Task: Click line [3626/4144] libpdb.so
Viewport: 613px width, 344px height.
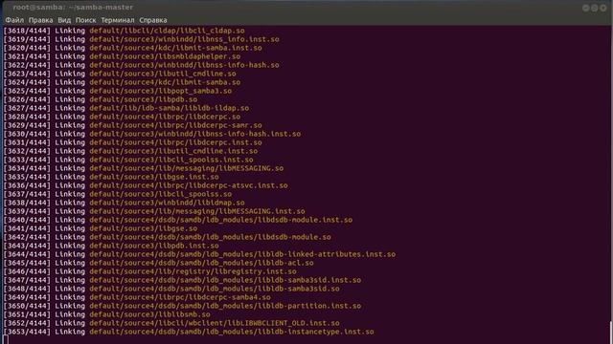Action: point(100,99)
